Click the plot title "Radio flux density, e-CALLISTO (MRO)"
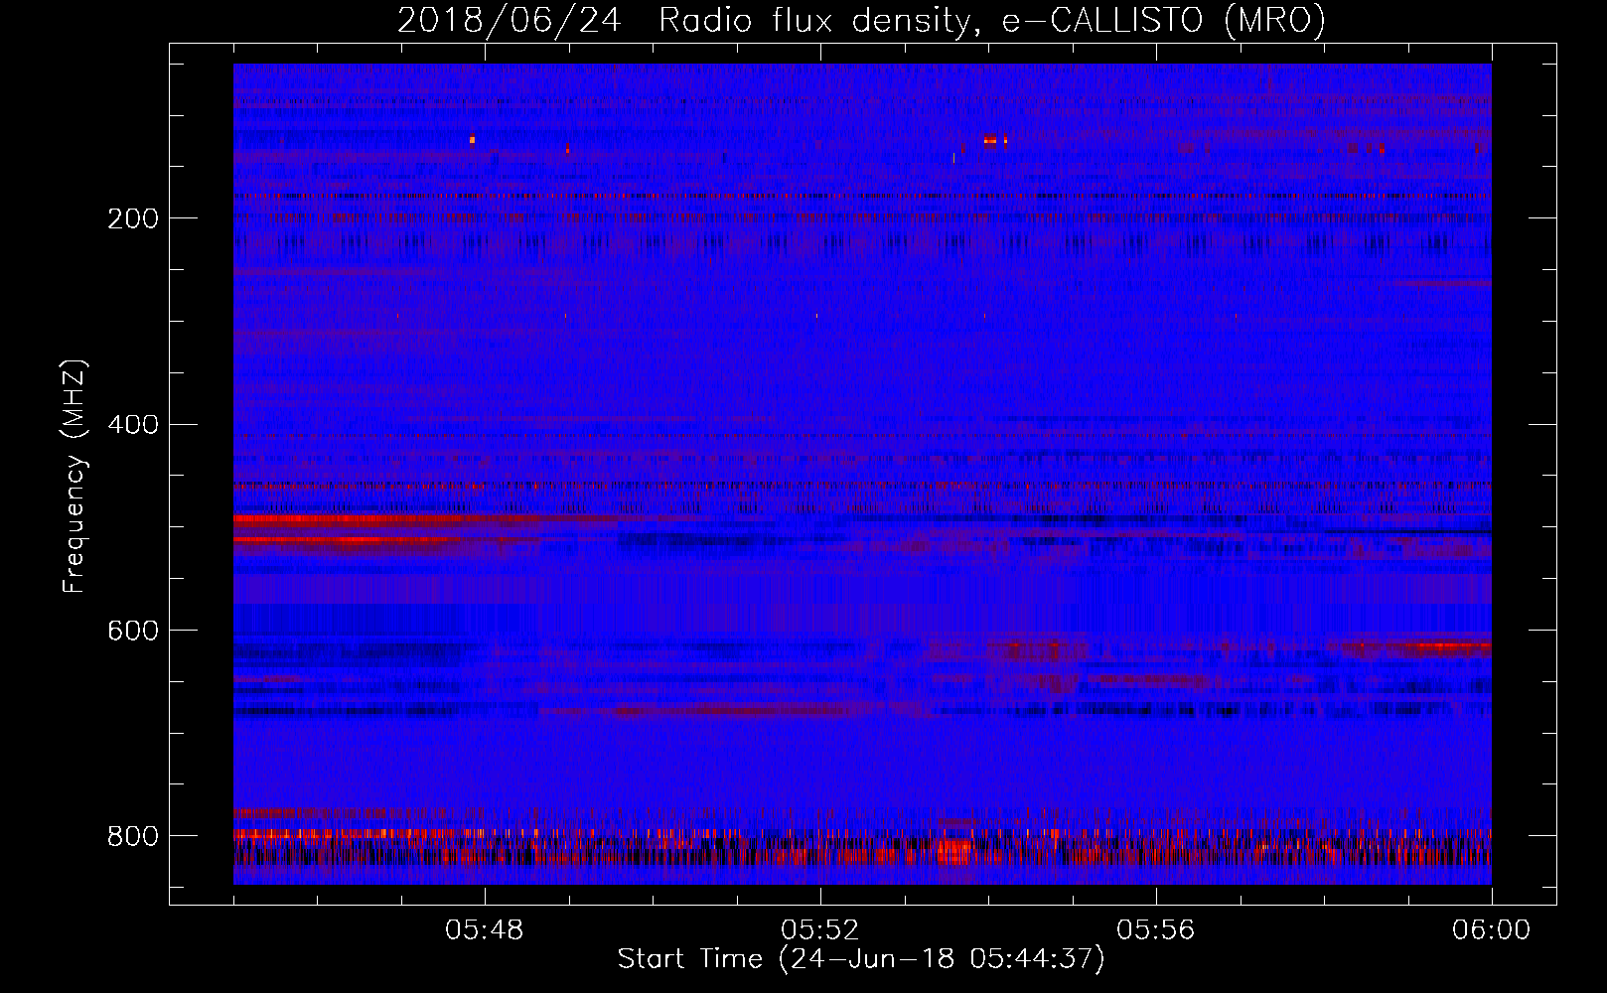1607x993 pixels. 992,20
